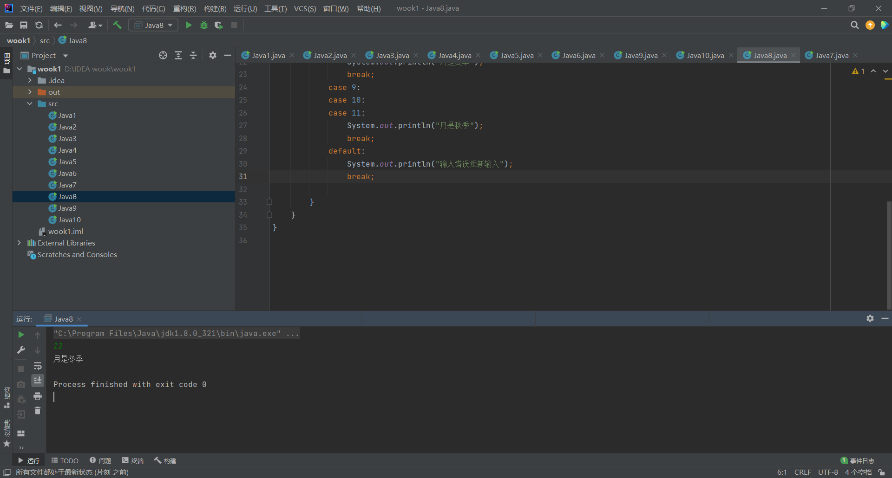Expand External Libraries node
Image resolution: width=892 pixels, height=478 pixels.
(x=19, y=243)
